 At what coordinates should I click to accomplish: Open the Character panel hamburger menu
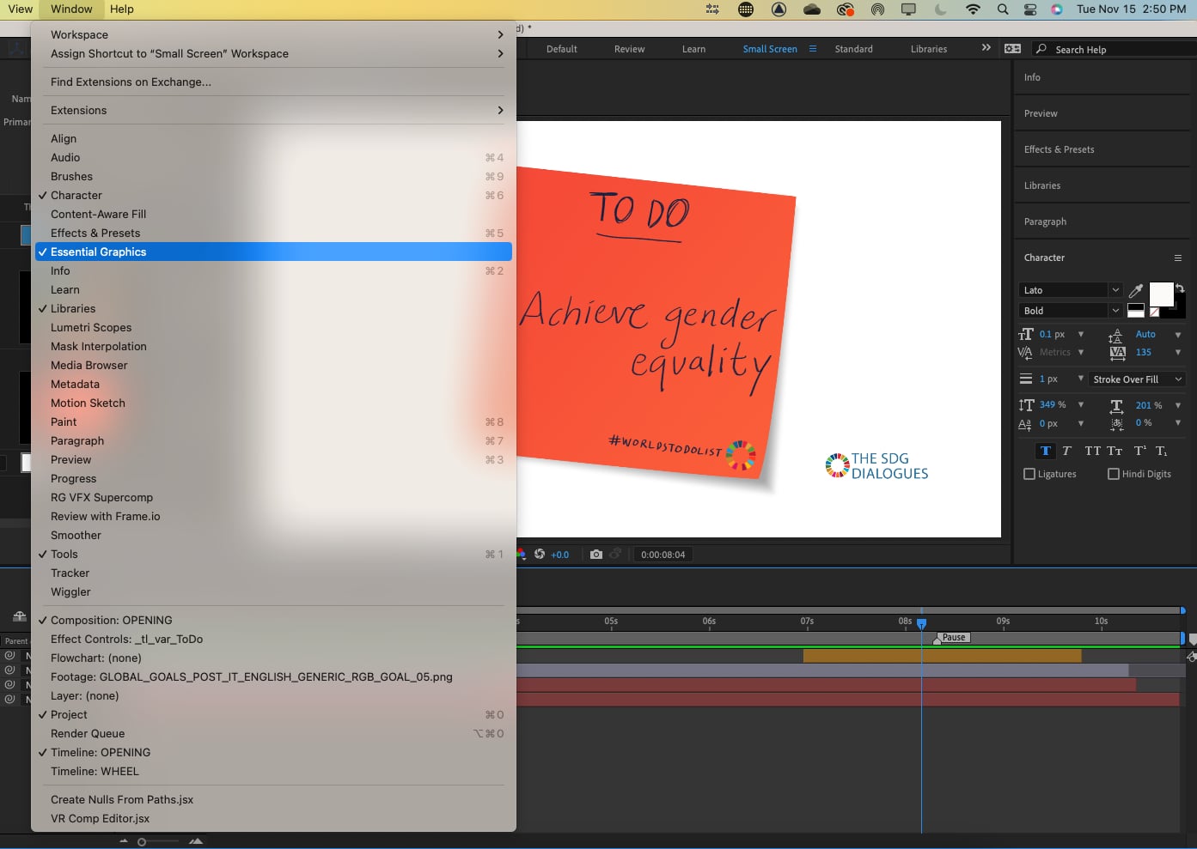1178,258
